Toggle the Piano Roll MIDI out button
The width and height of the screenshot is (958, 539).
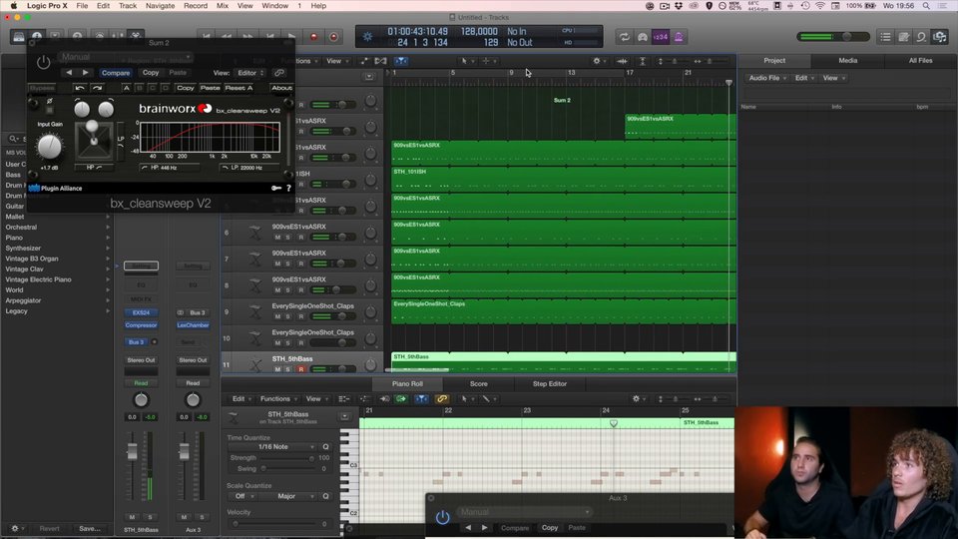click(401, 399)
